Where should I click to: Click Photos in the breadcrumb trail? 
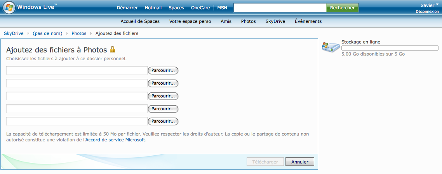pyautogui.click(x=79, y=33)
